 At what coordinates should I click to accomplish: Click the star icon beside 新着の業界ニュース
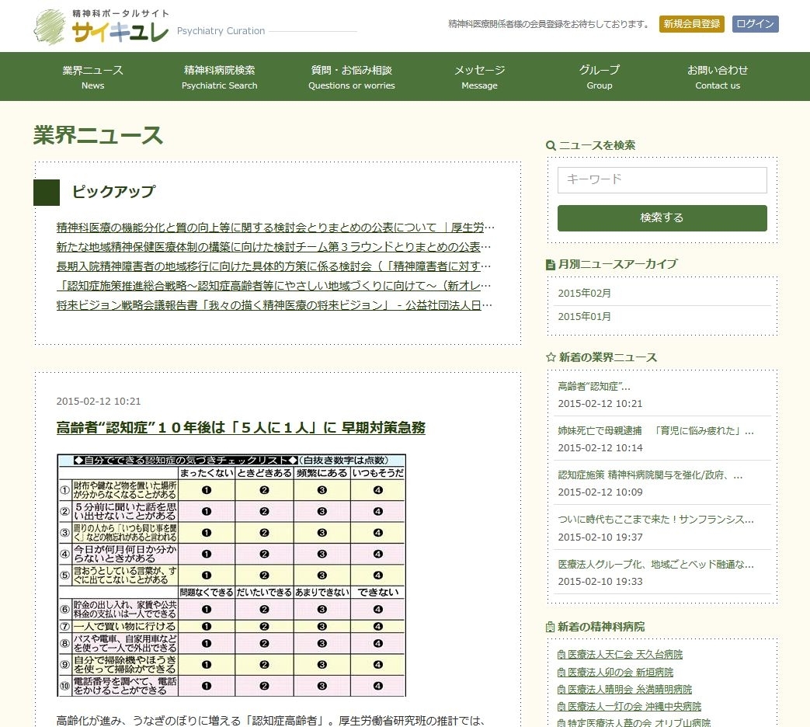pos(551,357)
